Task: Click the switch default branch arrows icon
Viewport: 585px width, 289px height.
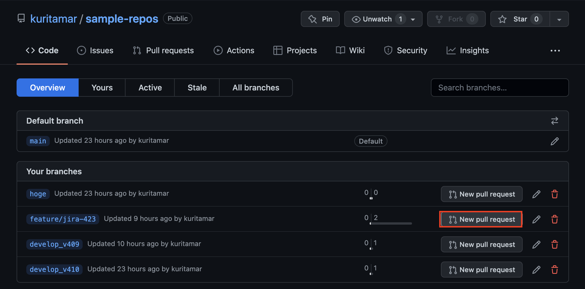Action: pos(554,121)
